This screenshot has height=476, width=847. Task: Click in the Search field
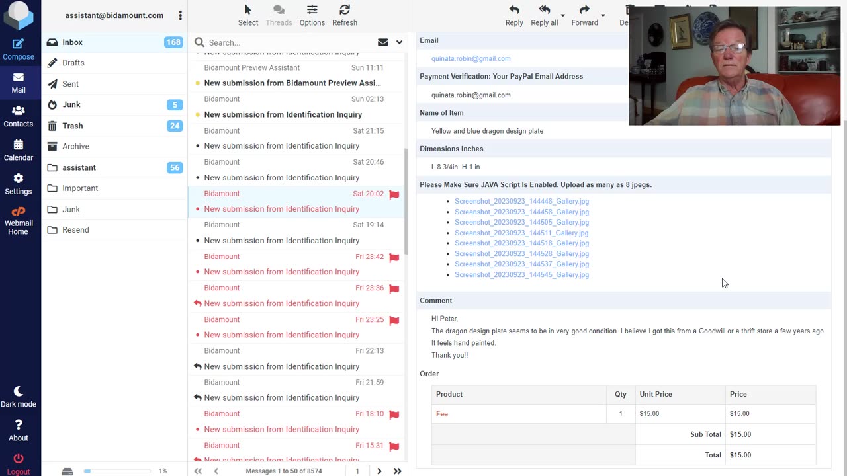[290, 42]
